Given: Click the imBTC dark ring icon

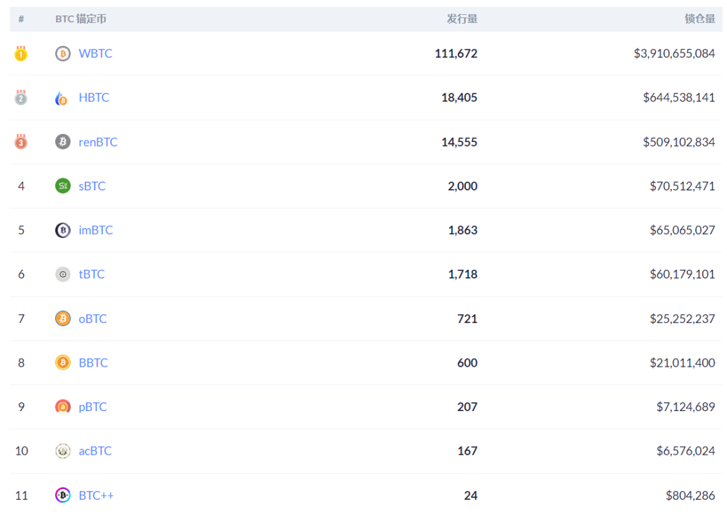Looking at the screenshot, I should coord(63,230).
